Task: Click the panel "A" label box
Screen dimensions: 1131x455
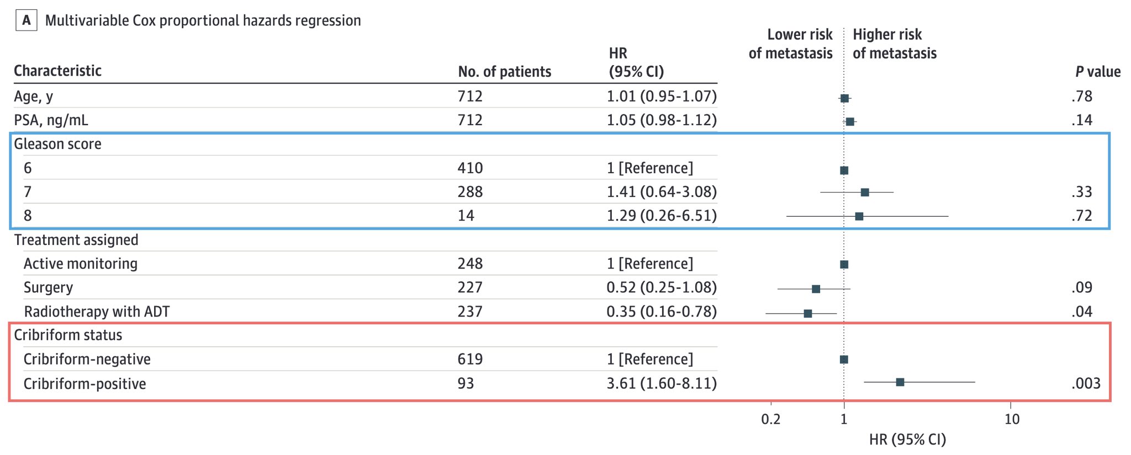Action: click(x=26, y=21)
